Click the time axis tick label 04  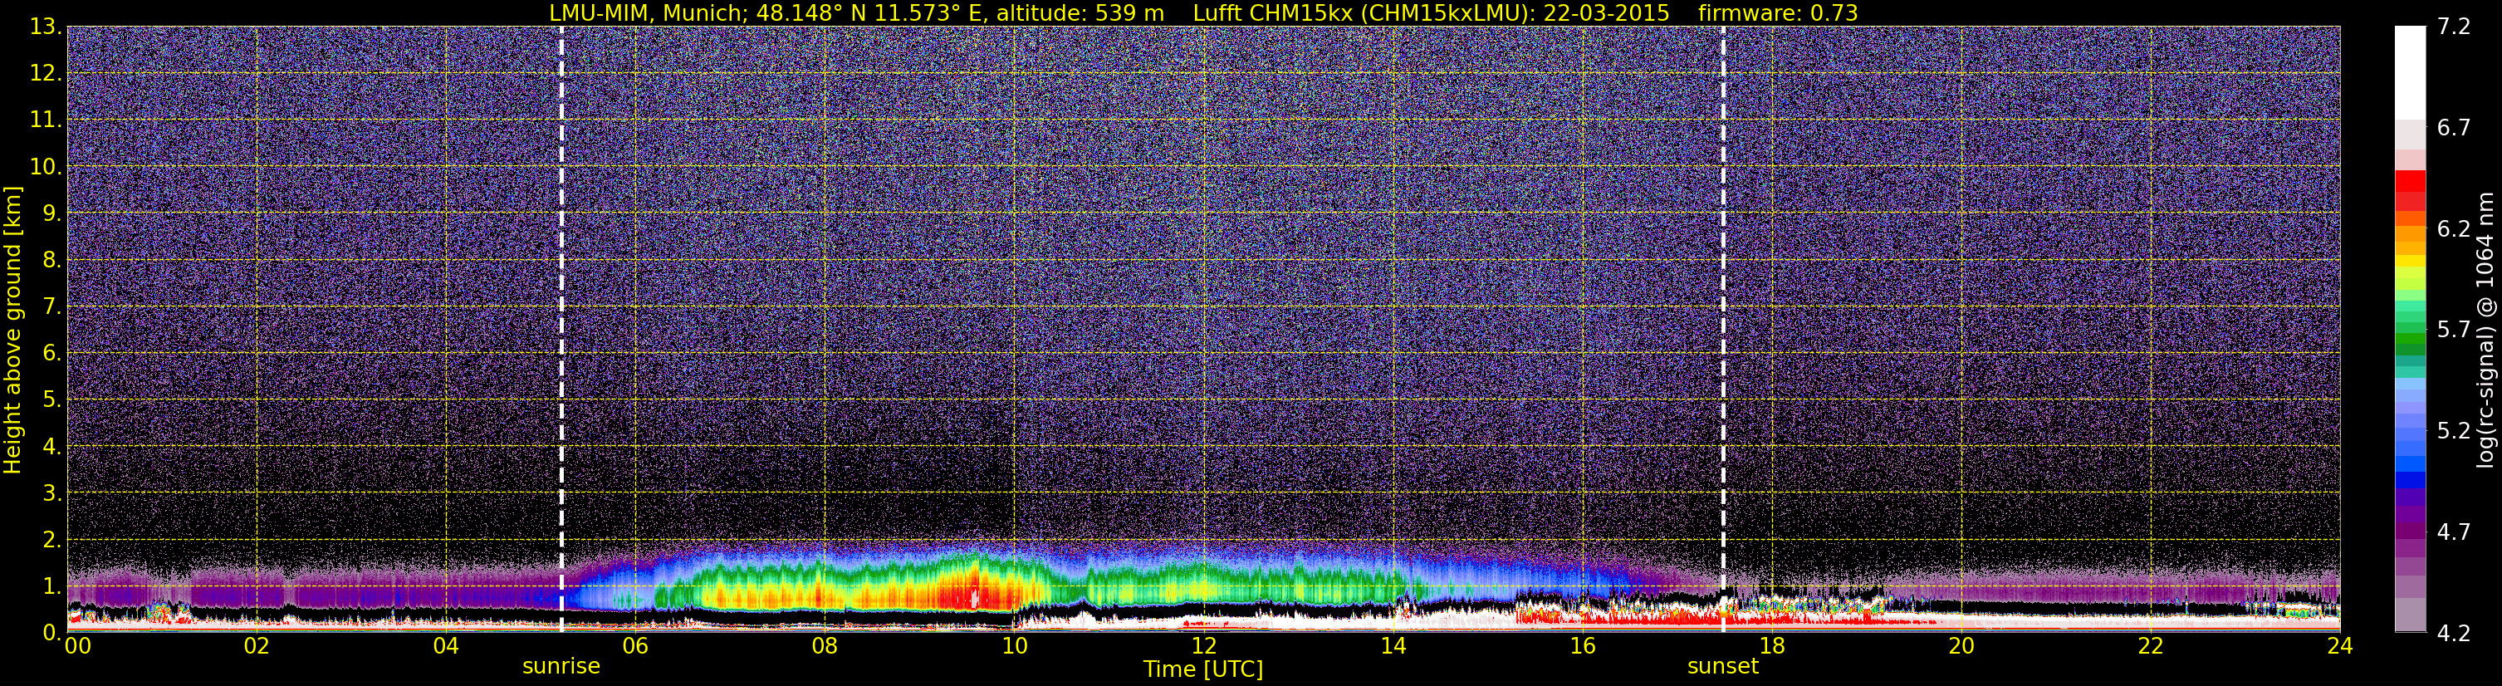coord(446,646)
